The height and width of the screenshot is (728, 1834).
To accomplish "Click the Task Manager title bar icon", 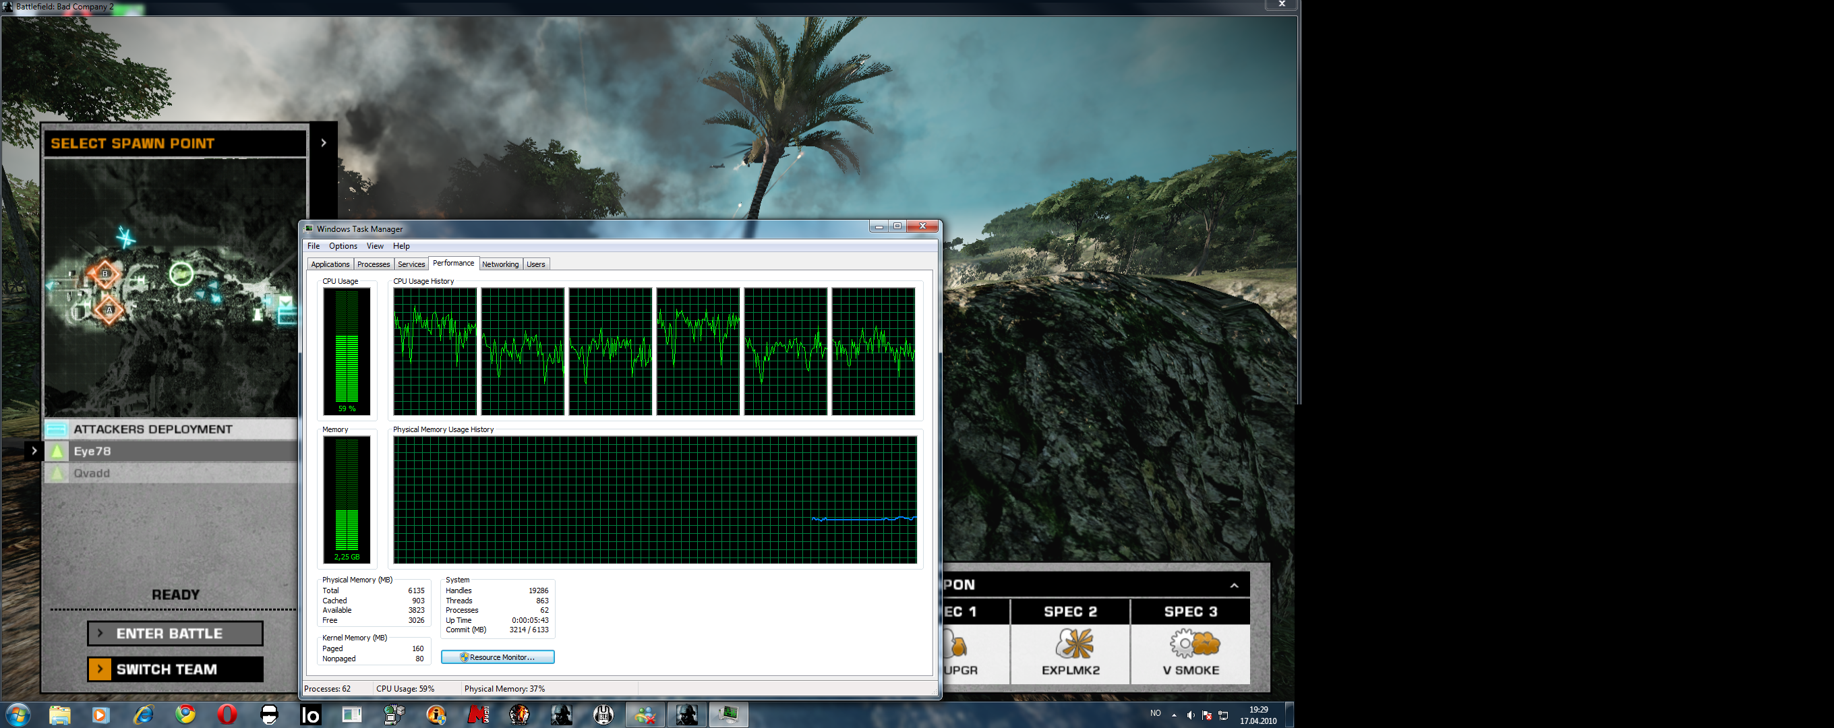I will pyautogui.click(x=309, y=229).
